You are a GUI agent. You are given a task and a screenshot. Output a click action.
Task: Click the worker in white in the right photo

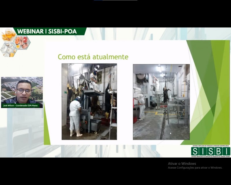tap(141, 107)
